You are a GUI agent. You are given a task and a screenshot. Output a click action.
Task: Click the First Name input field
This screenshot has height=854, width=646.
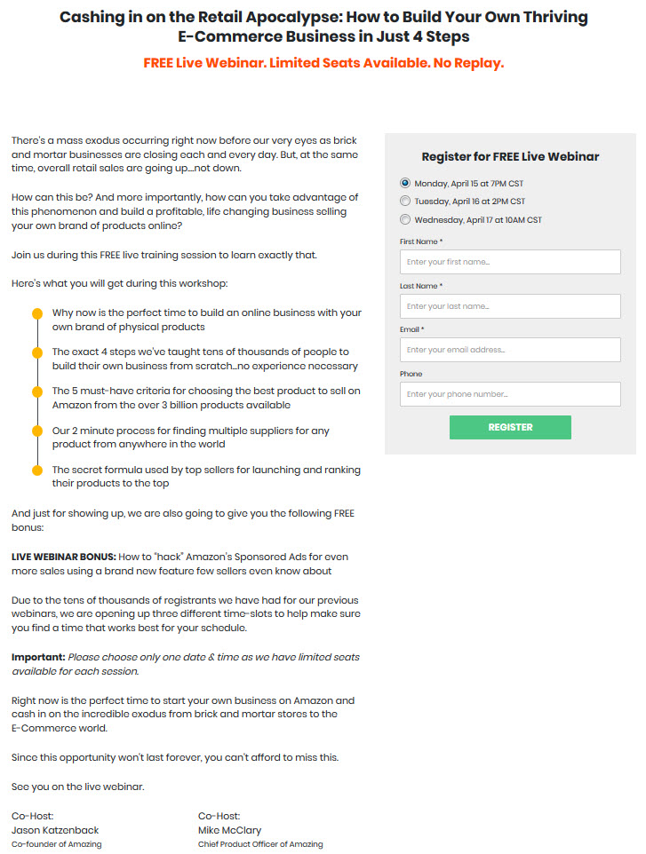tap(510, 262)
